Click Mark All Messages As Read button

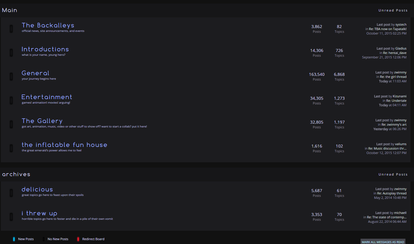pos(383,242)
